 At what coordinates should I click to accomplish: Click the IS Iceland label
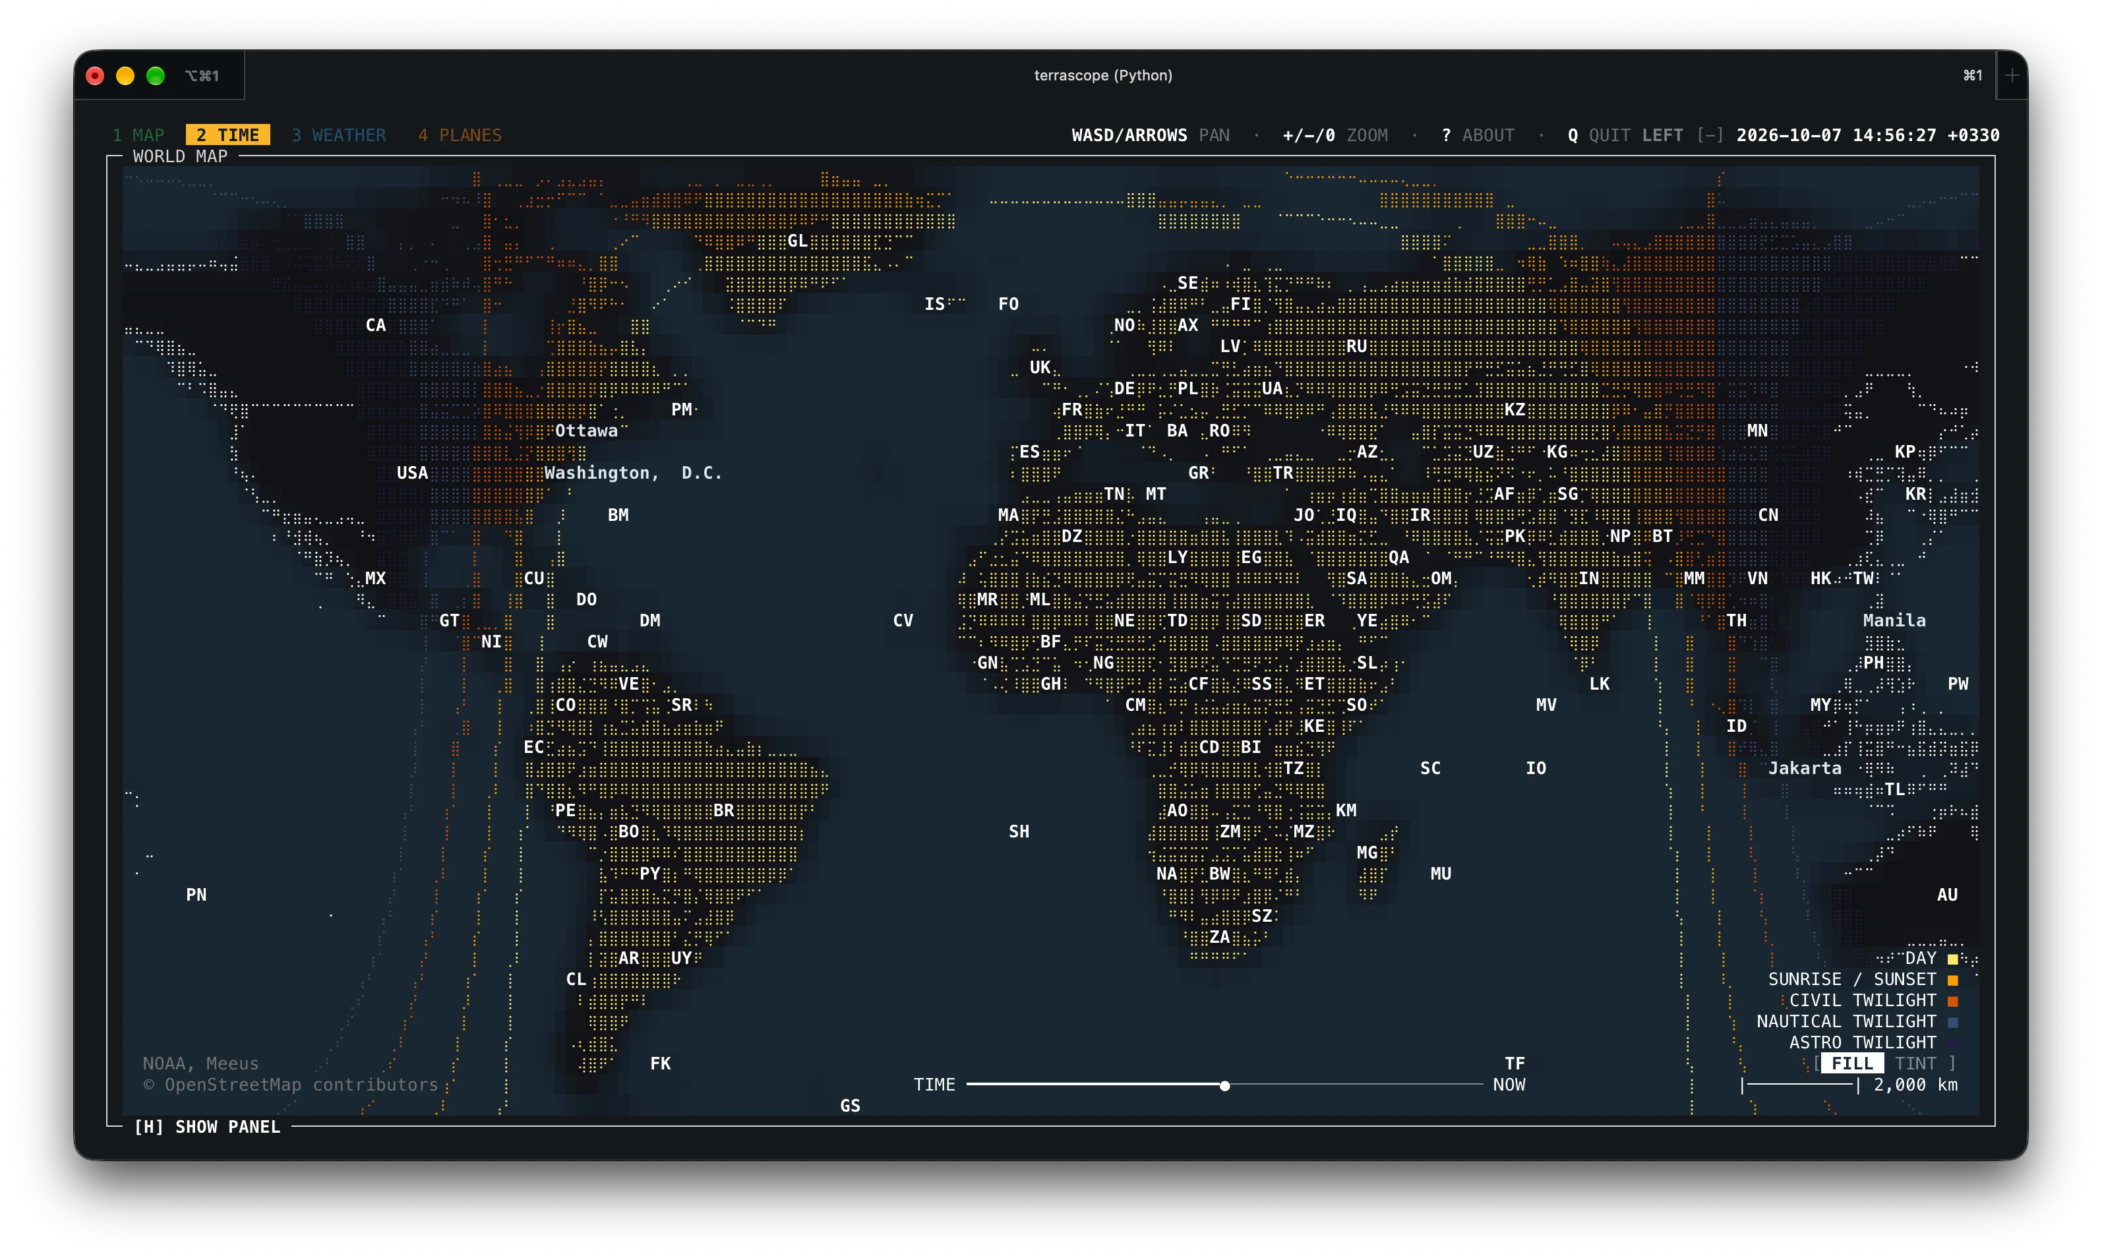click(934, 303)
